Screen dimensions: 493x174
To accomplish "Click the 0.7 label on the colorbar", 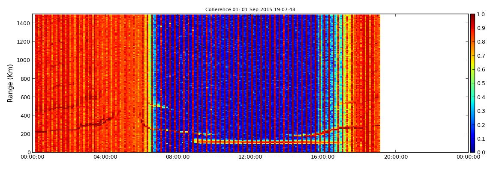I will 481,56.
